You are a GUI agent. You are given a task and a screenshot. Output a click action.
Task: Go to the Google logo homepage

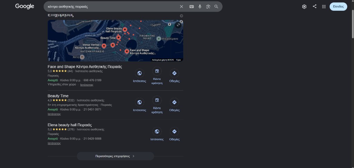[x=25, y=6]
